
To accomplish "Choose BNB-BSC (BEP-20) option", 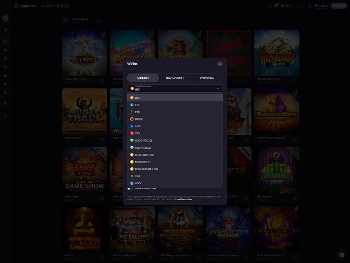I will (x=175, y=169).
